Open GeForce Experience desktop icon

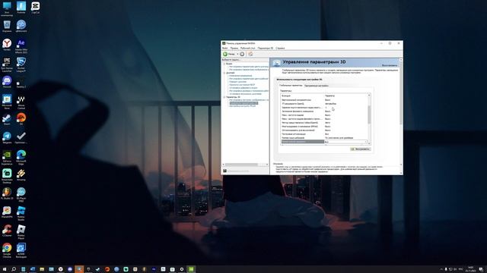click(x=7, y=157)
